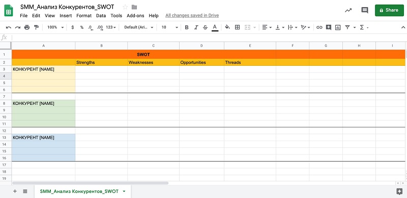Open the Edit menu
407x198 pixels.
36,16
